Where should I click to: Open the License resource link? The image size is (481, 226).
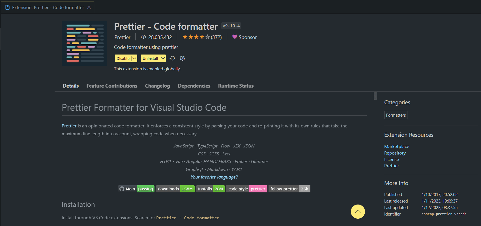[x=392, y=160]
